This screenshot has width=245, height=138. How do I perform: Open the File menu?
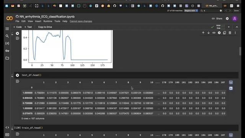(x=17, y=21)
